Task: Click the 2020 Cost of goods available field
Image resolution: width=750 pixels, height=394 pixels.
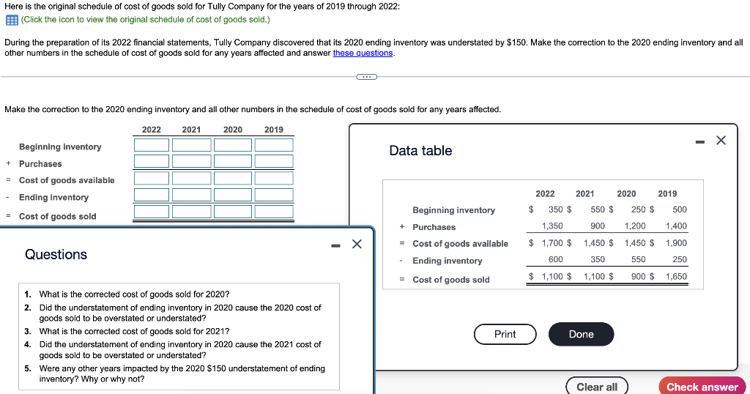Action: 232,179
